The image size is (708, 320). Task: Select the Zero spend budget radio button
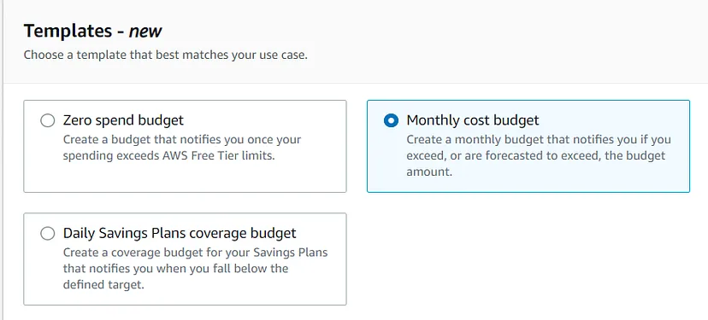[47, 121]
